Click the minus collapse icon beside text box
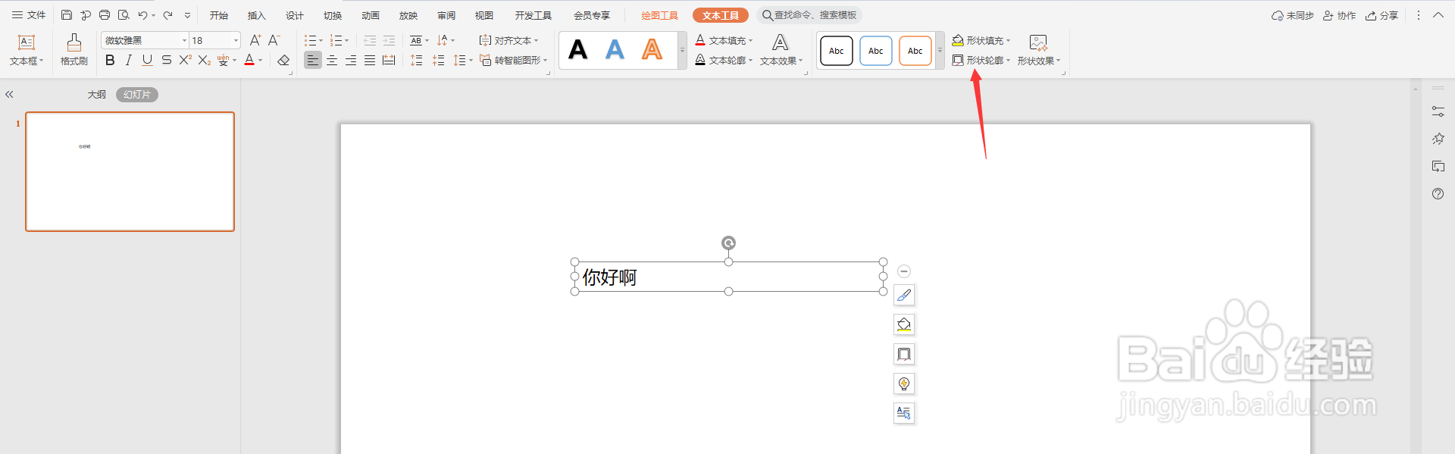Viewport: 1455px width, 454px height. pyautogui.click(x=904, y=271)
